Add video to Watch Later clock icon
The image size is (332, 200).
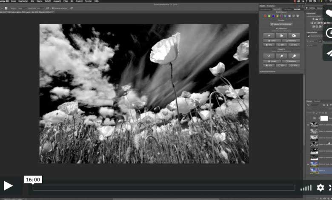point(329,33)
